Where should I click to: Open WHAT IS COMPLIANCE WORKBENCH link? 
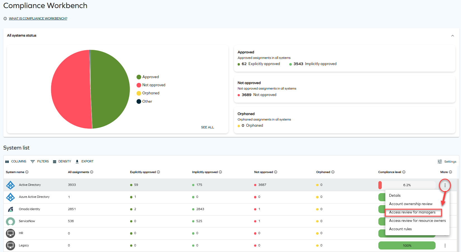pos(38,19)
